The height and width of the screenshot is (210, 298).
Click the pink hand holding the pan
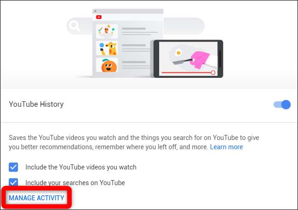(x=200, y=59)
